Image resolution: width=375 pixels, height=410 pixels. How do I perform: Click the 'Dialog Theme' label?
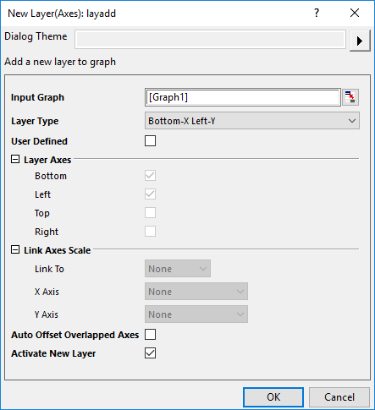tap(36, 36)
